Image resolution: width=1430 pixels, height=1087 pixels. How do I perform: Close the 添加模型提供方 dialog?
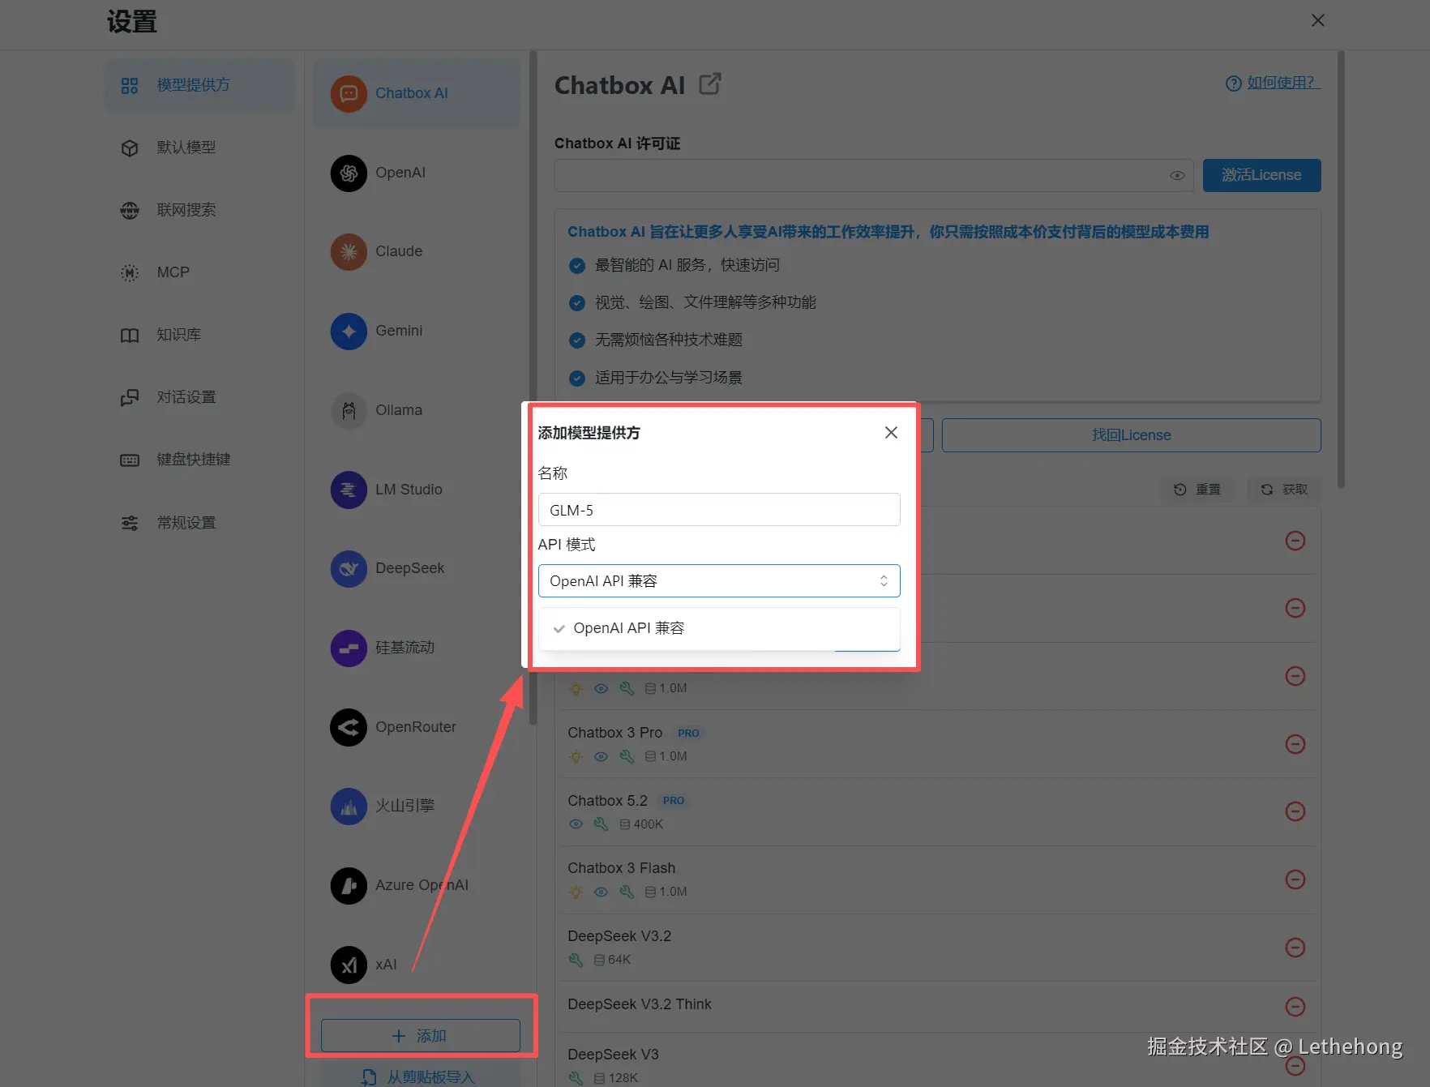891,433
